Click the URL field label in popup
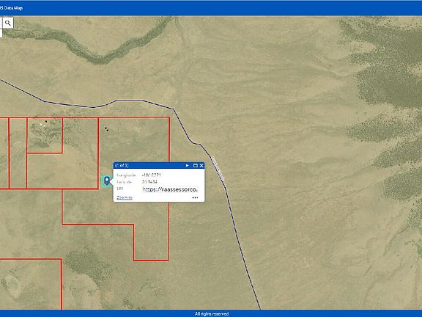 pos(119,189)
